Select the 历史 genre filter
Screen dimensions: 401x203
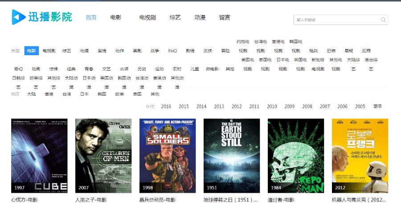click(142, 69)
